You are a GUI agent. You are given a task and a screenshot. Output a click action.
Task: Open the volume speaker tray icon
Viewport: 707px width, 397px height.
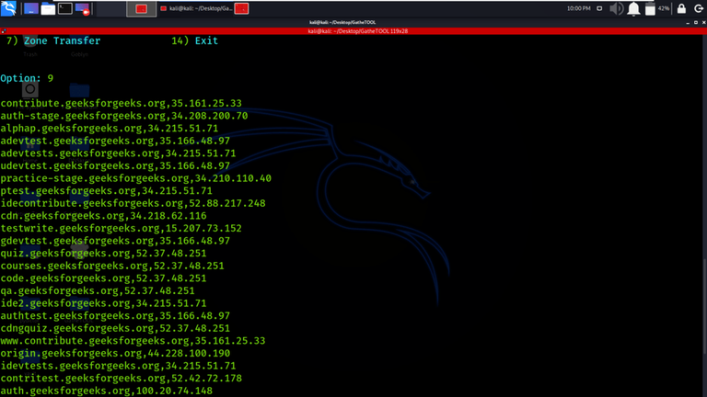tap(616, 8)
